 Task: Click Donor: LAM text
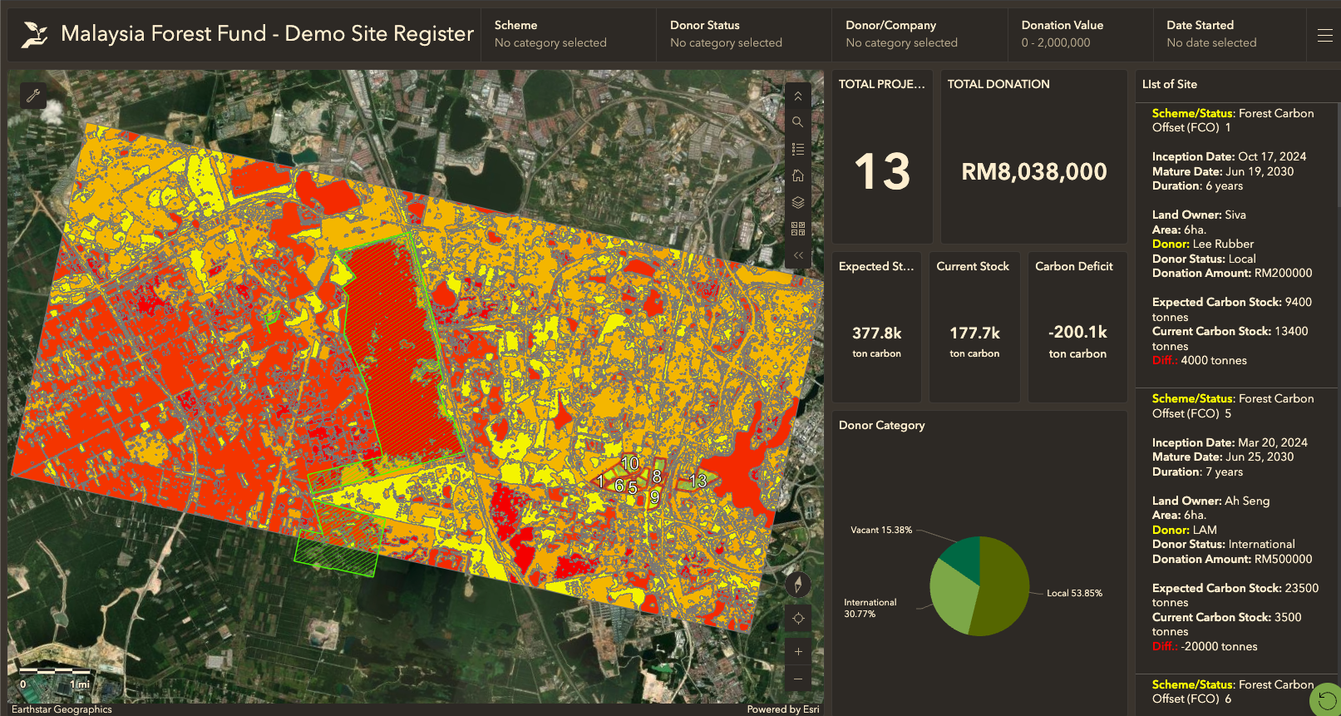(1185, 530)
